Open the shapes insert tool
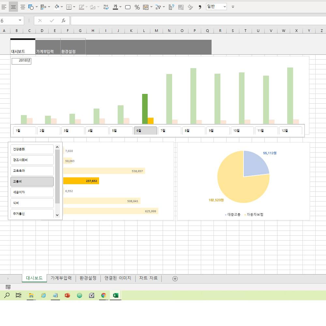 tap(31, 7)
